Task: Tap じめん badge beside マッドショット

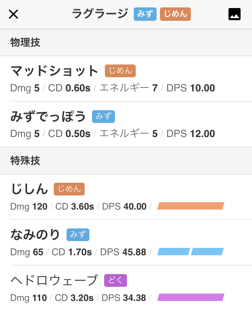Action: (x=120, y=71)
